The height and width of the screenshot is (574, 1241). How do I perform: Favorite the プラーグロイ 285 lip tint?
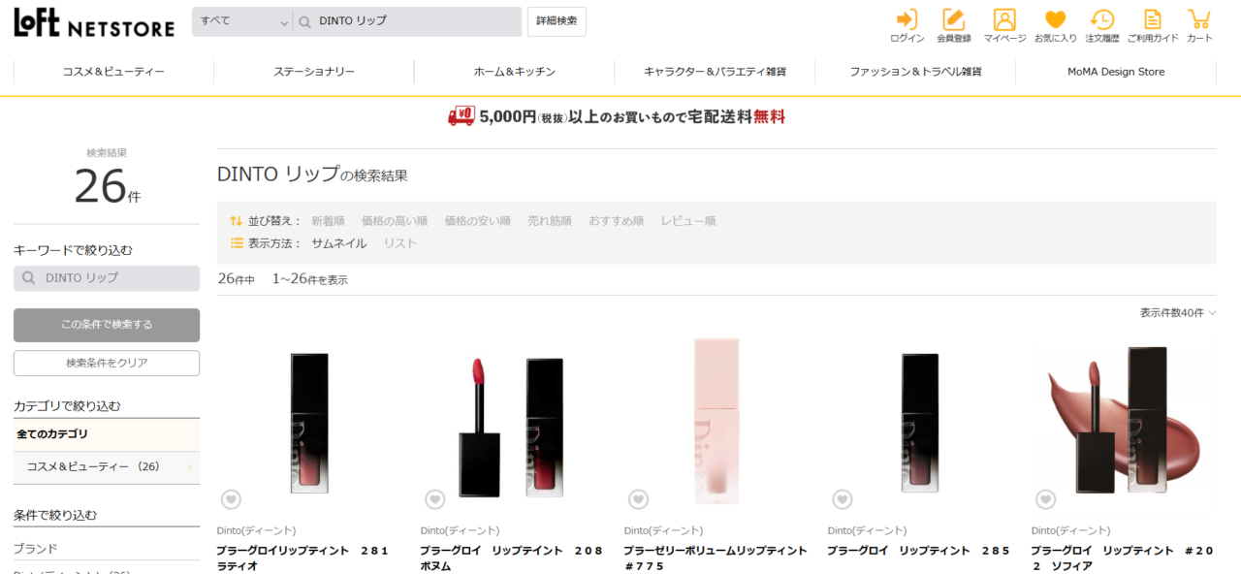click(x=842, y=499)
